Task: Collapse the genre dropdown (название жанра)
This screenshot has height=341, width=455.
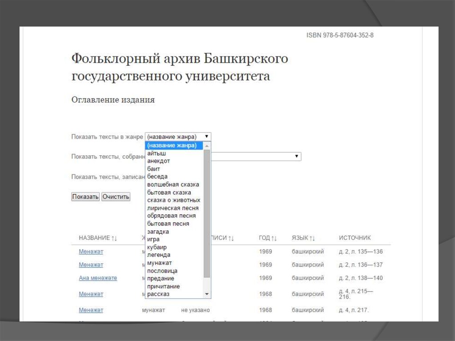Action: pos(207,137)
